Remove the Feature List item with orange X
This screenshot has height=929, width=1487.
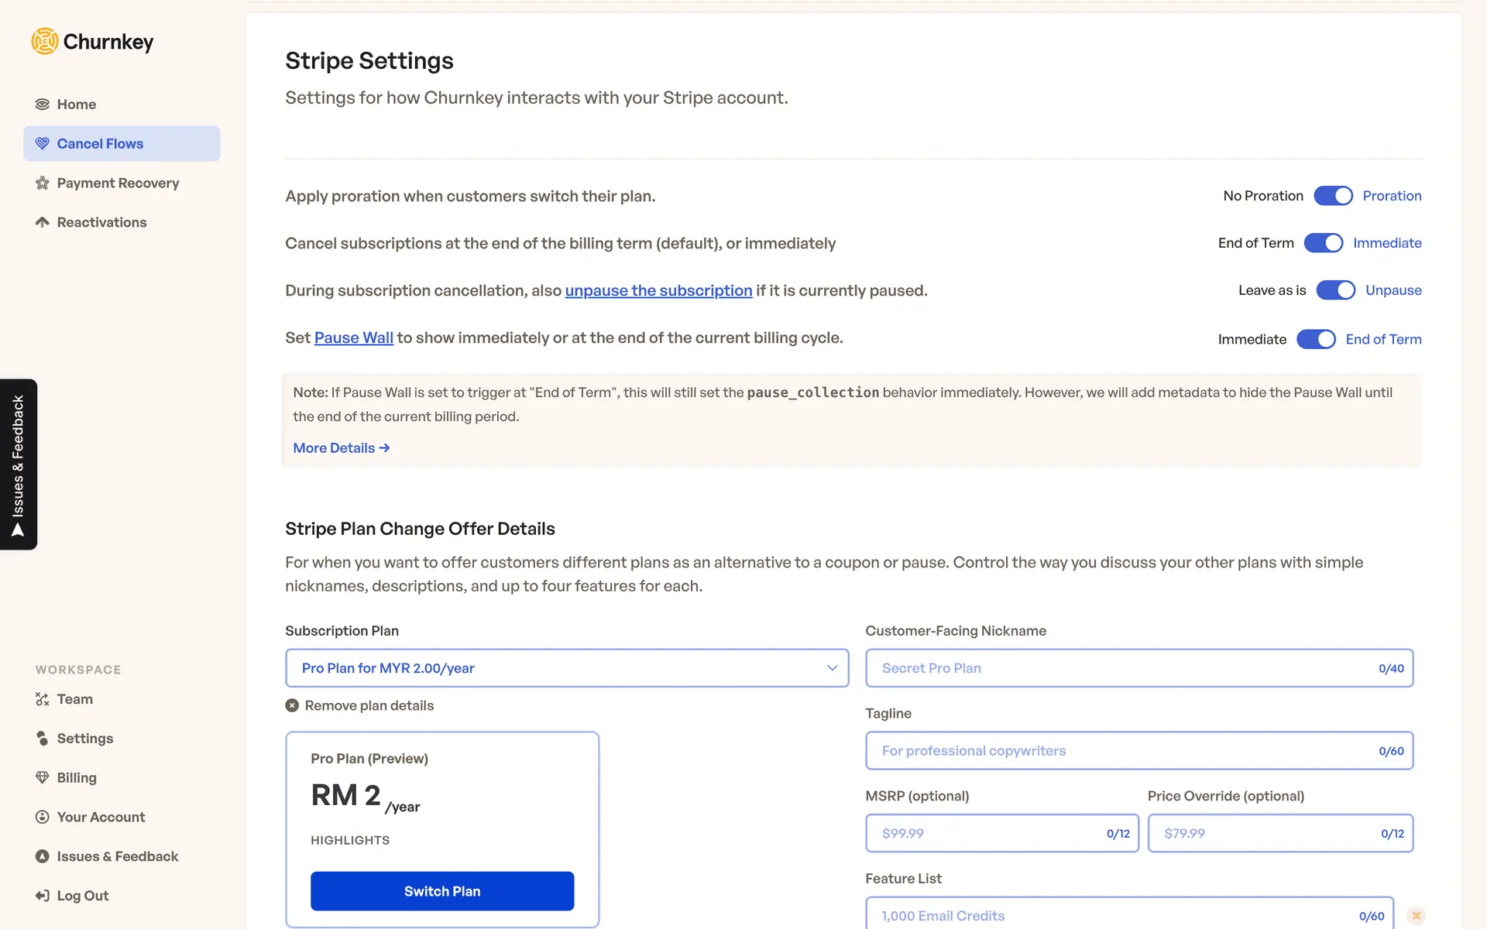(x=1416, y=916)
